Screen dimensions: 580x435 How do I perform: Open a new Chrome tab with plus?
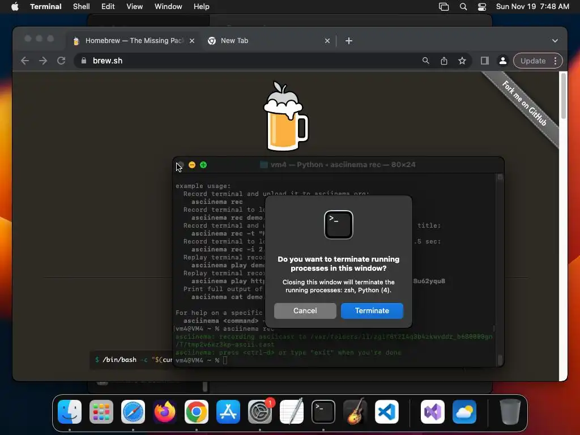349,41
